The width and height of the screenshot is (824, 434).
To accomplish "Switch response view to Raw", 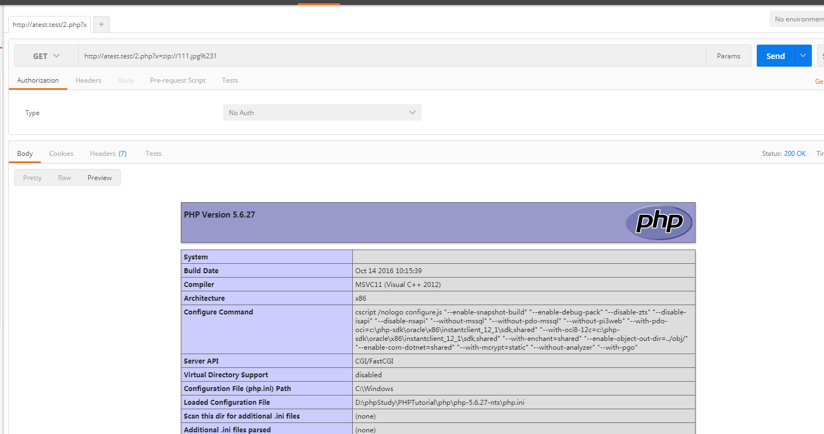I will click(64, 177).
